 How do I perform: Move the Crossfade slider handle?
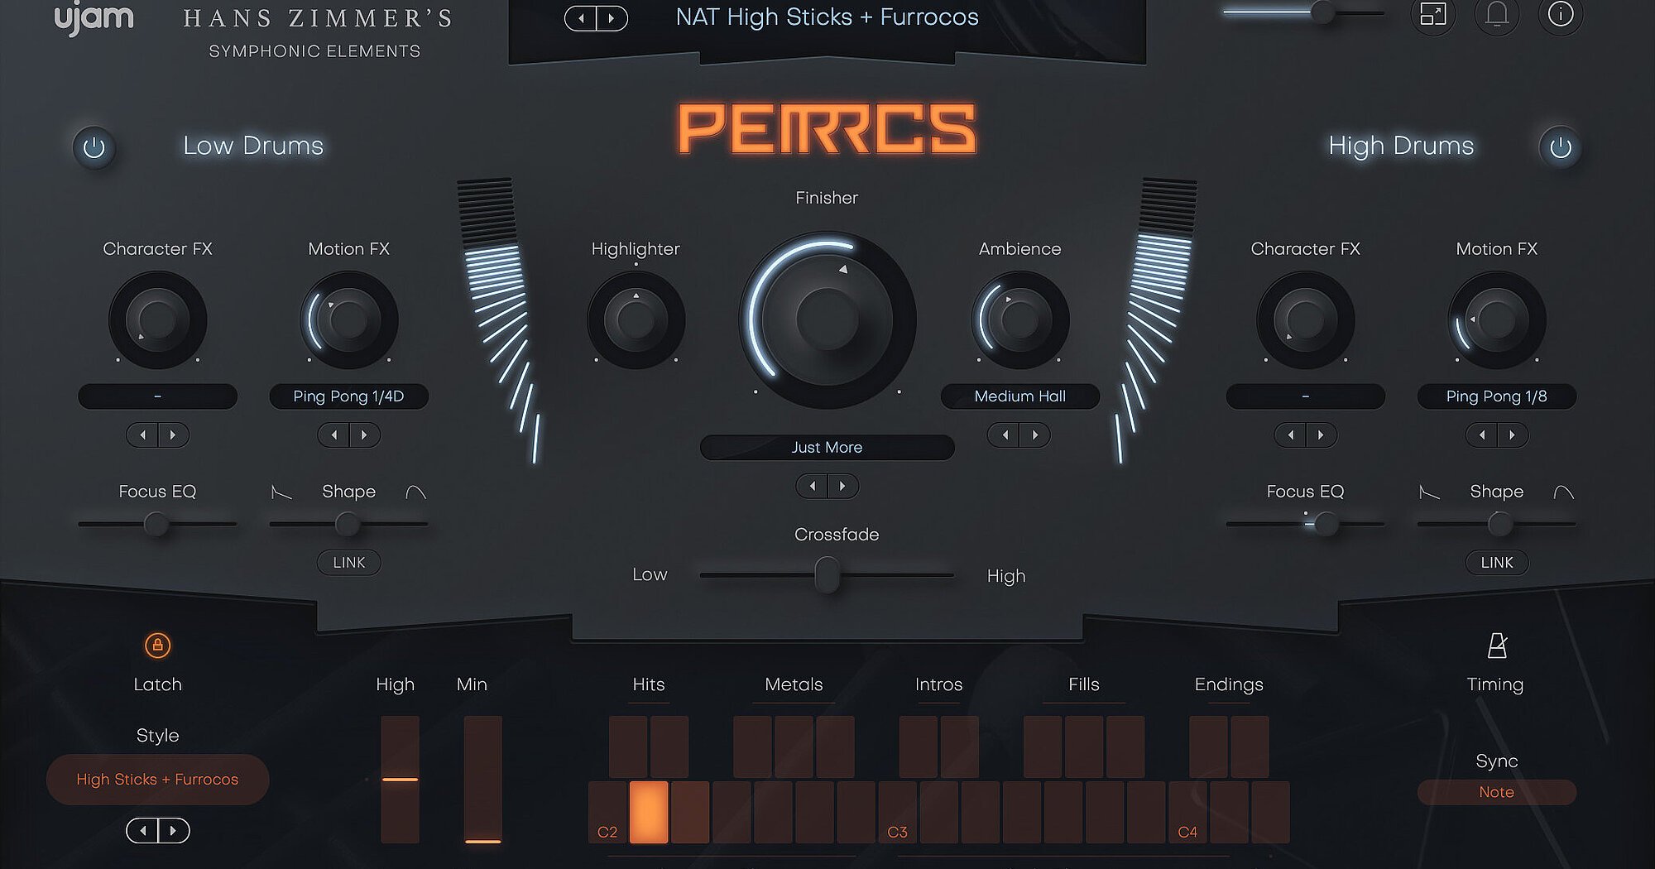827,575
